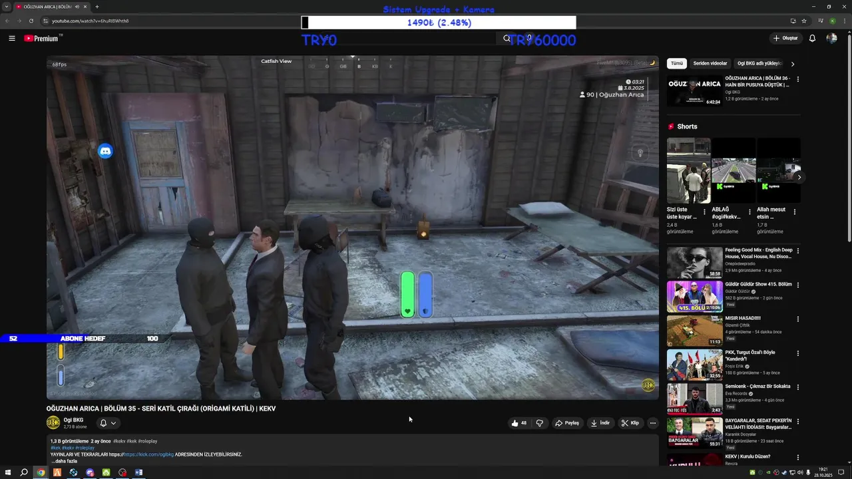Image resolution: width=852 pixels, height=479 pixels.
Task: Select Seriden videolar filter chip
Action: 710,63
